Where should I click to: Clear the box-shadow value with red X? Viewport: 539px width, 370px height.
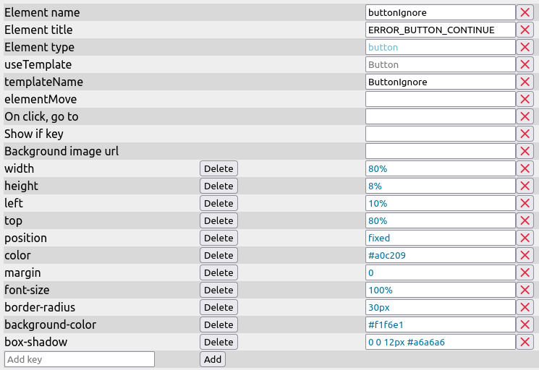coord(525,342)
